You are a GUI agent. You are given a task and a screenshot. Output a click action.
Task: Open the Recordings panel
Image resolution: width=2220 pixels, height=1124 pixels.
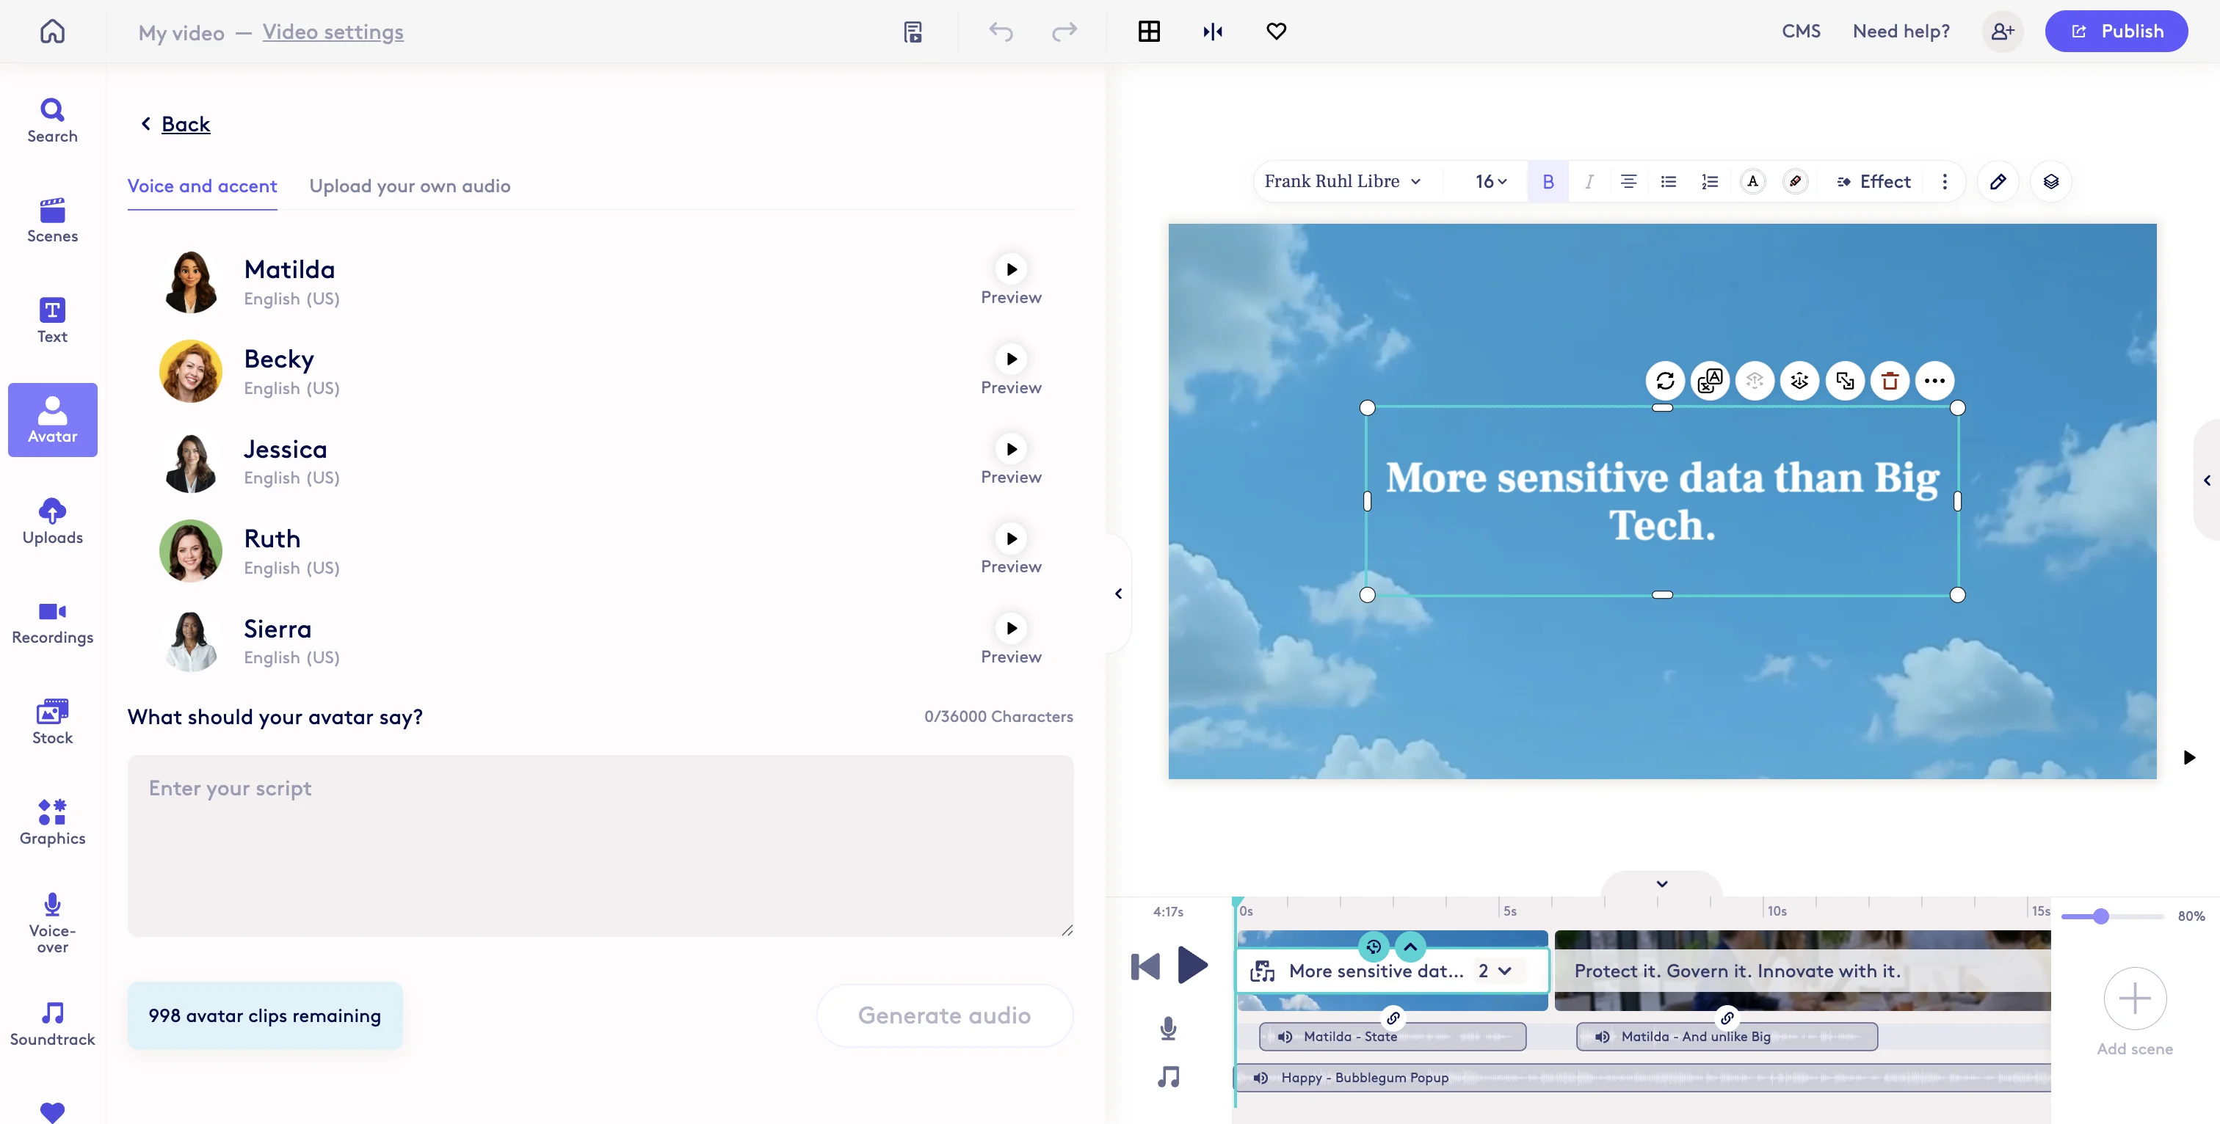(51, 622)
